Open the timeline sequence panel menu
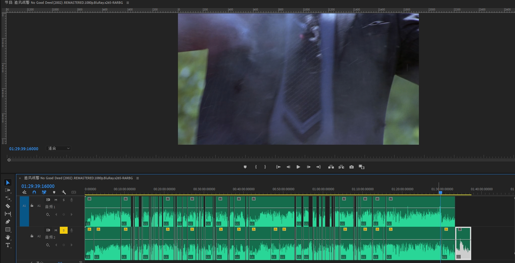515x263 pixels. pyautogui.click(x=138, y=178)
